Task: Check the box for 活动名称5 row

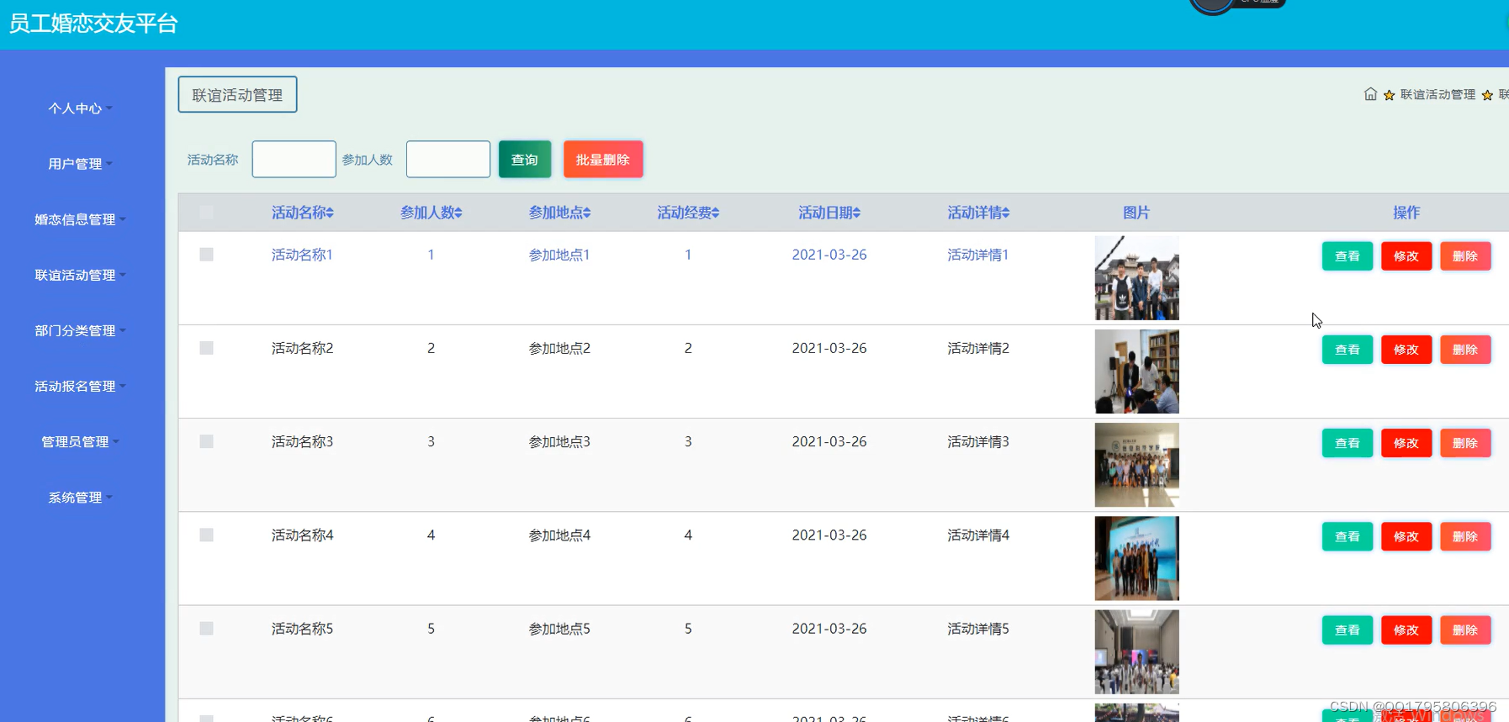Action: (206, 629)
